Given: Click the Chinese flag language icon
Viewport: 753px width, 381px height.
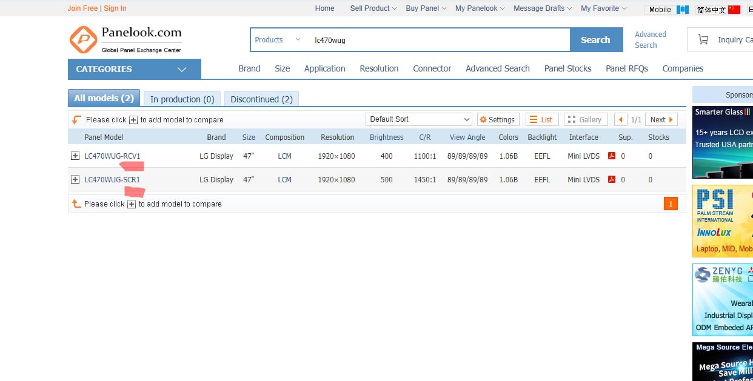Looking at the screenshot, I should [x=734, y=9].
